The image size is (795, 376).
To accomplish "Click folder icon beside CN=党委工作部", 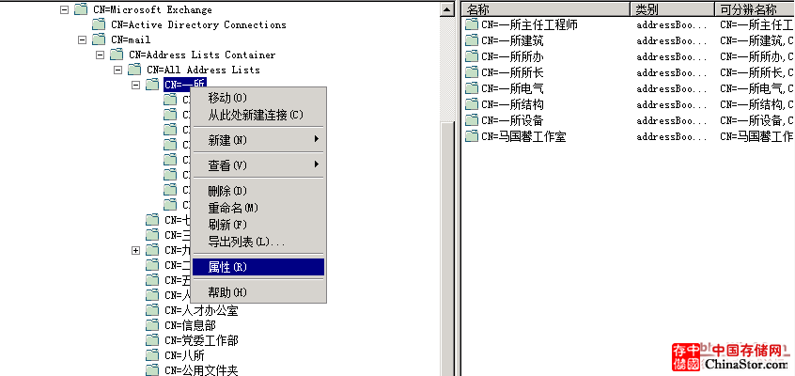I will point(152,340).
